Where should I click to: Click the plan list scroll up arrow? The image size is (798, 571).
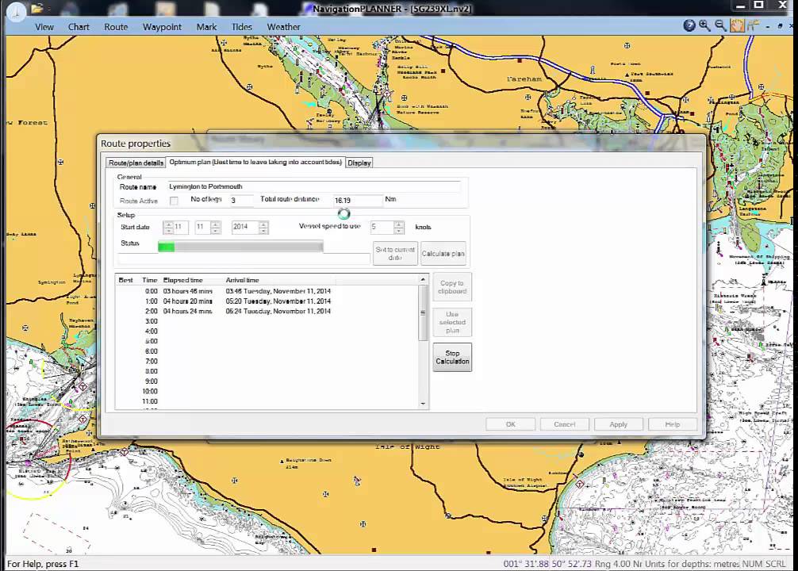point(423,279)
